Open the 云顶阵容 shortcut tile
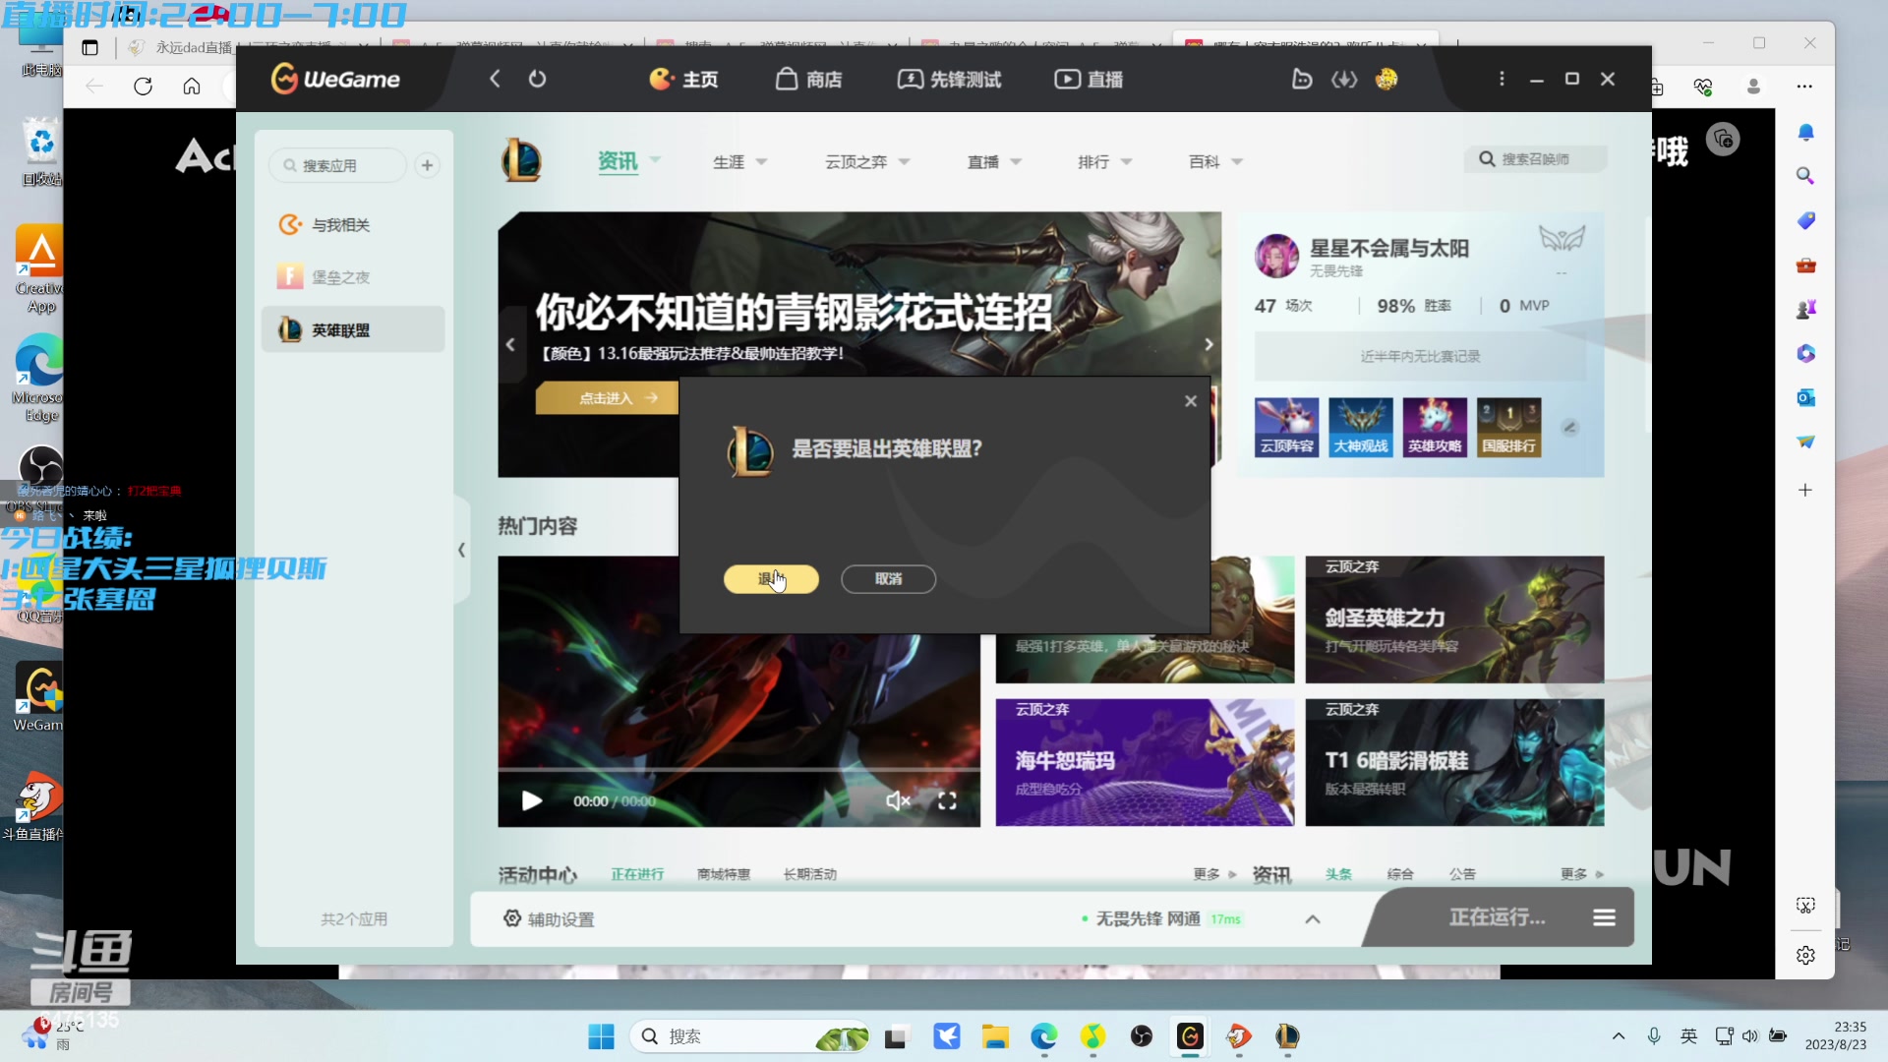1888x1062 pixels. [x=1286, y=428]
